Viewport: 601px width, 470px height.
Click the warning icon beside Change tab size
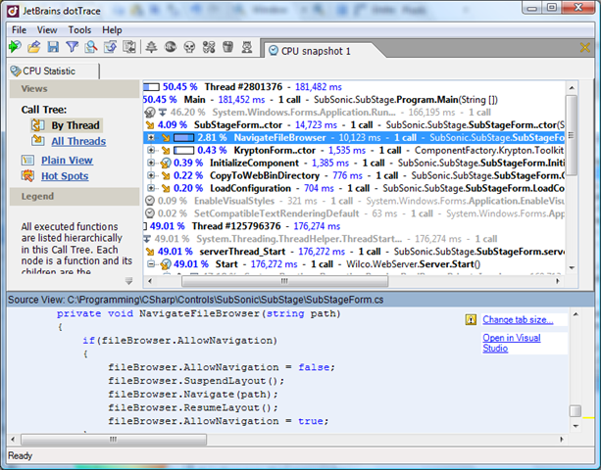pyautogui.click(x=471, y=319)
